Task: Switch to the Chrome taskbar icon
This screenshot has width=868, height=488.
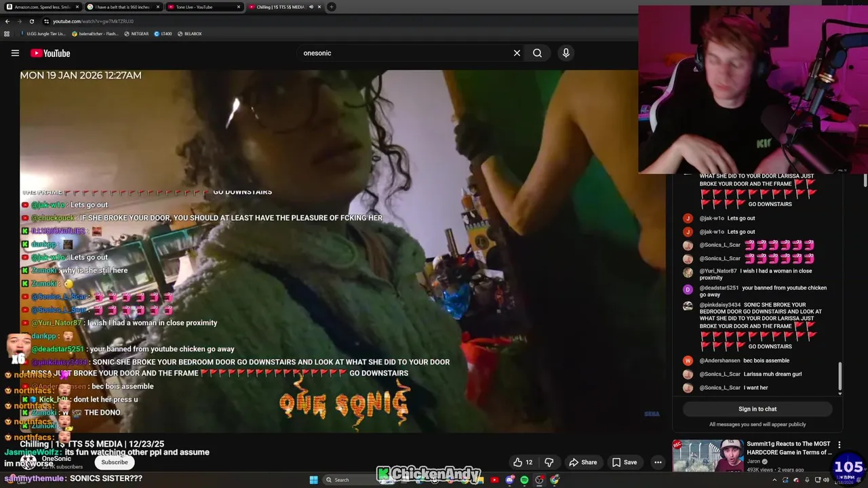Action: [554, 480]
